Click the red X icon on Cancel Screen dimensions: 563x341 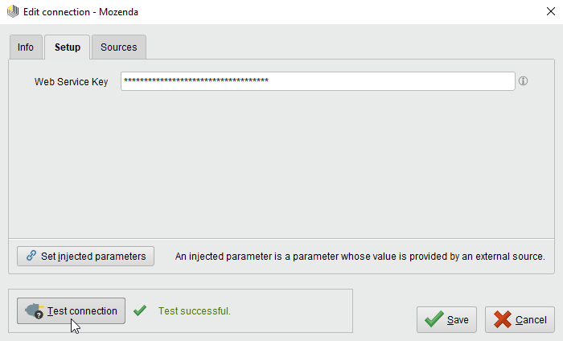coord(503,319)
